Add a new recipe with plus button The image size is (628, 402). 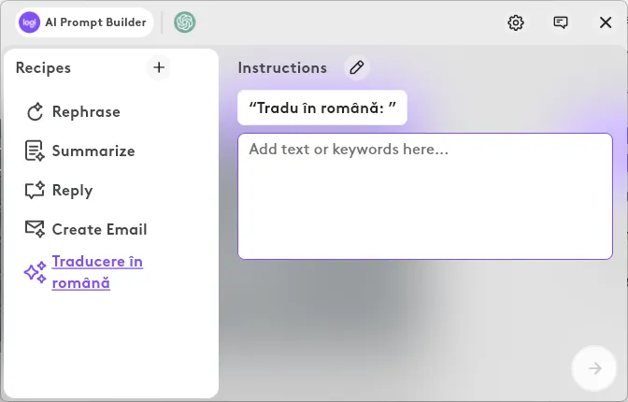[x=159, y=67]
